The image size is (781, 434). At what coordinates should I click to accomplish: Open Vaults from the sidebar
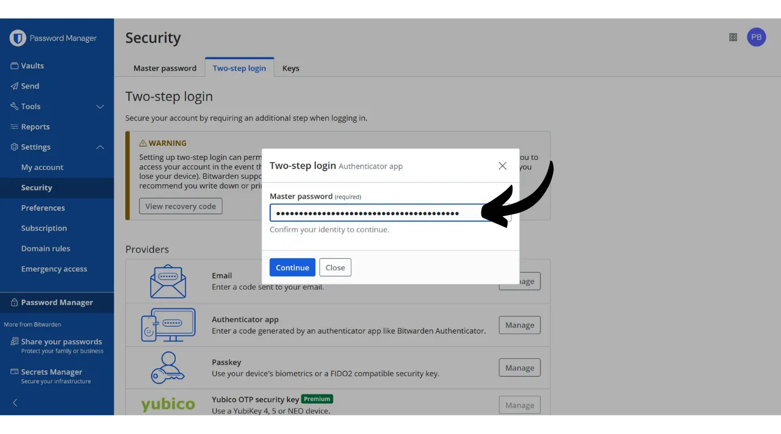click(32, 66)
